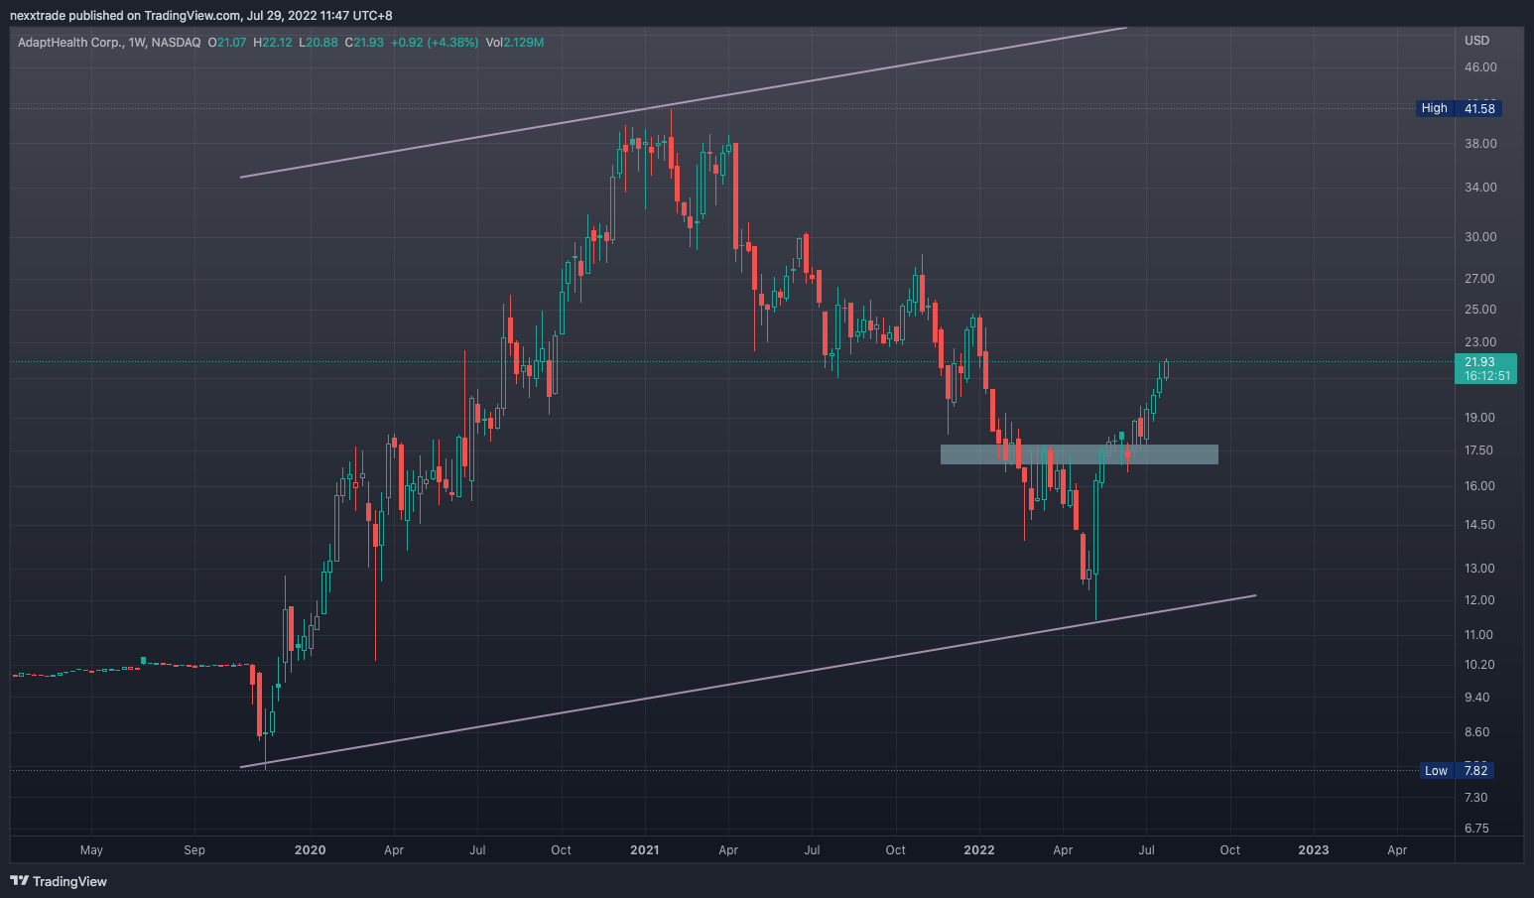
Task: Click the 16:12:51 countdown timer label
Action: pos(1487,376)
